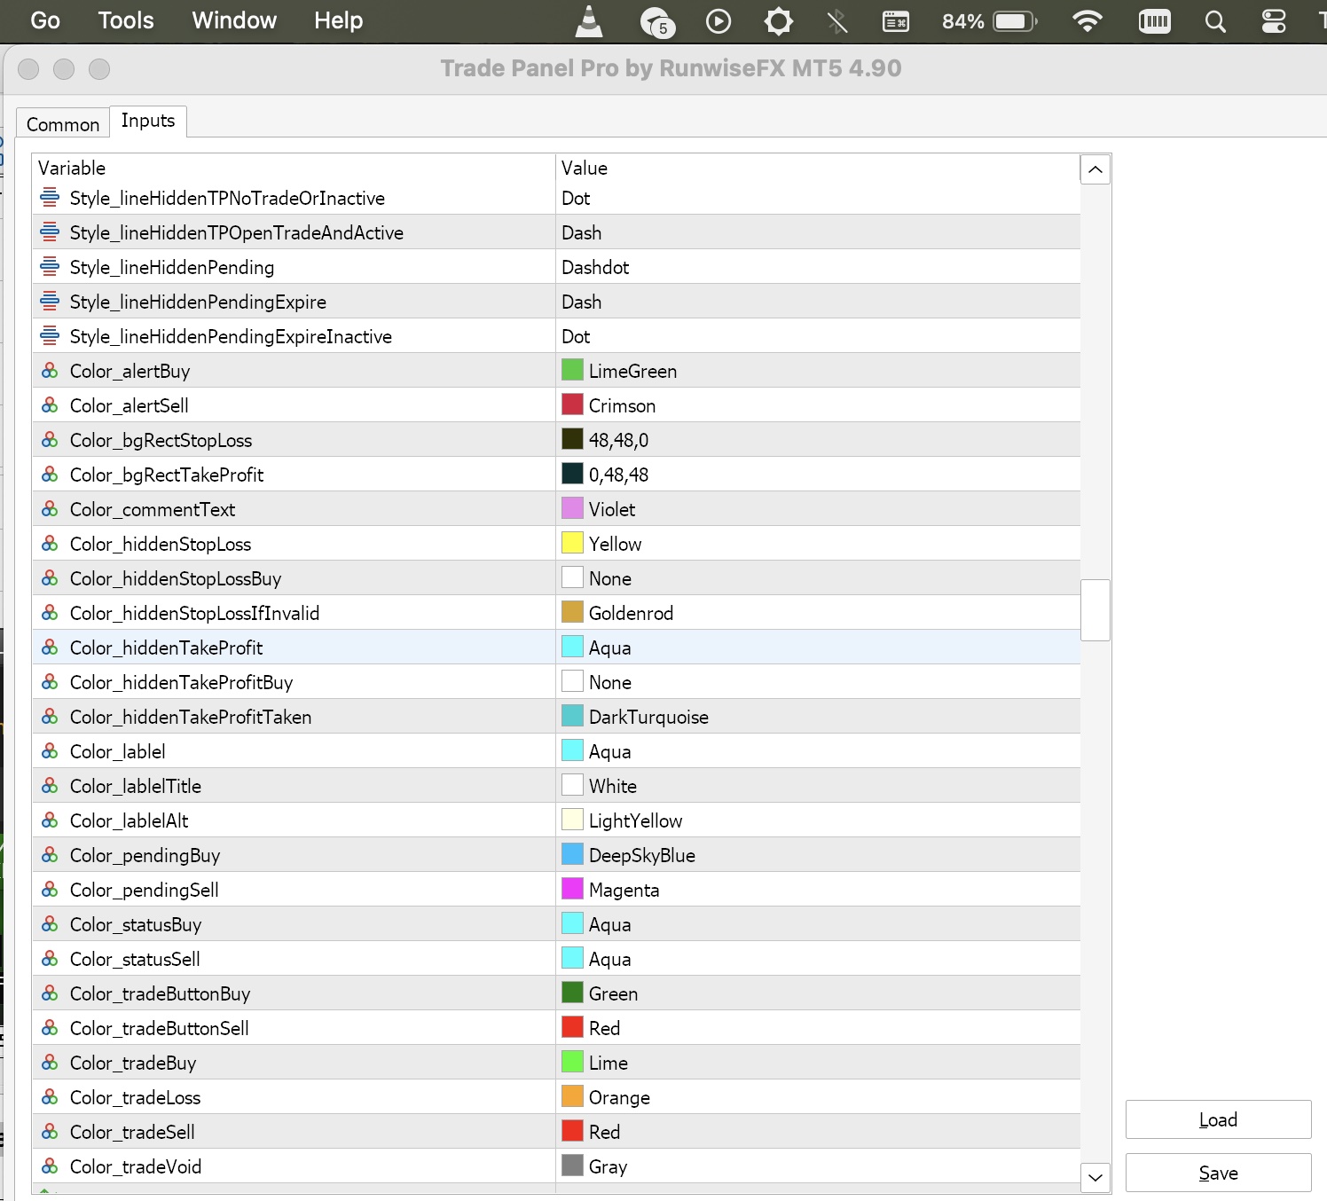Screen dimensions: 1327x1201
Task: Click the vertical scrollbar thumb
Action: click(x=1095, y=609)
